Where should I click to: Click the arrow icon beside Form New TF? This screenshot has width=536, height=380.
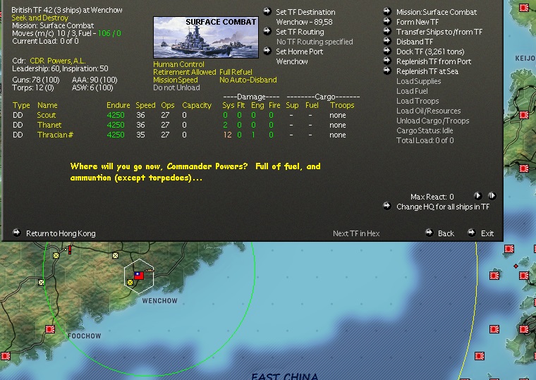[387, 21]
